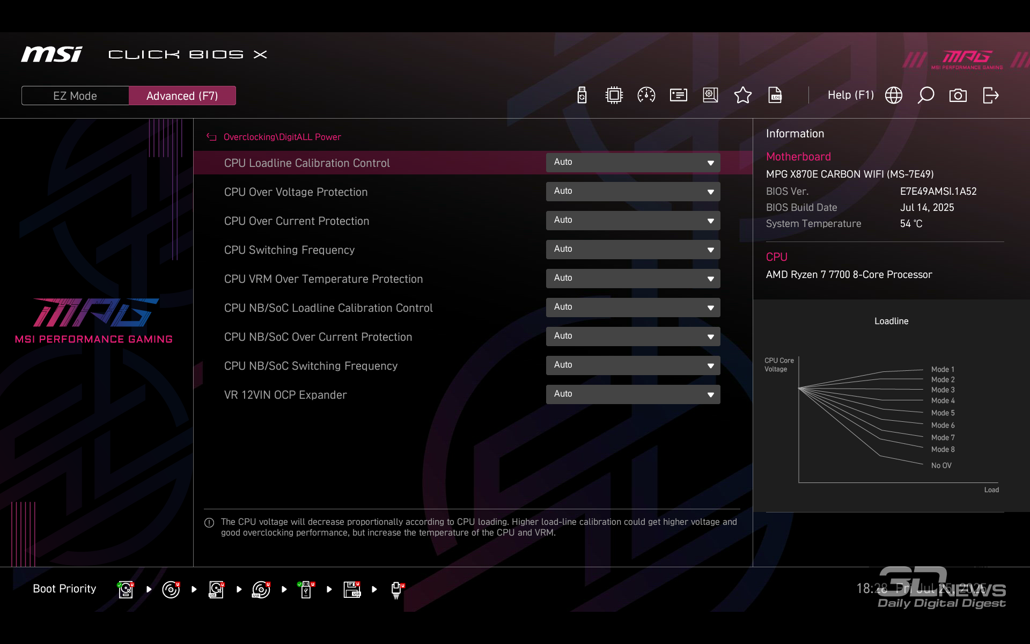Click the Loadline chart title
The image size is (1030, 644).
[892, 321]
